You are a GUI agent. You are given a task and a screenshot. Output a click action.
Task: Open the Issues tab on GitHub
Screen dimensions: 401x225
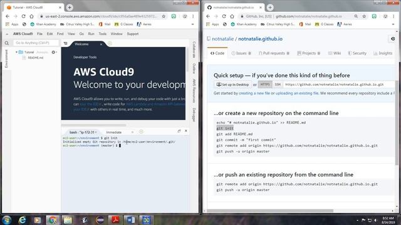point(241,53)
